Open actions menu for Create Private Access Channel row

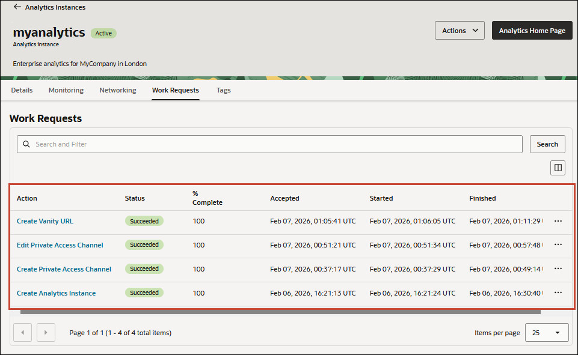point(558,269)
